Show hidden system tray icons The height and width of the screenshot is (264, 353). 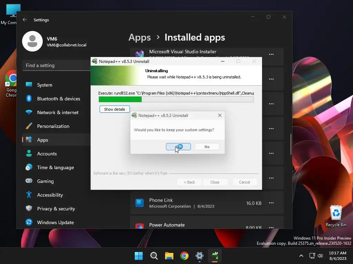click(301, 256)
